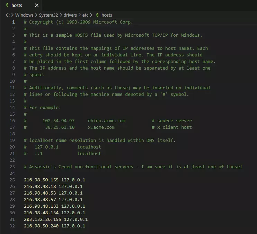Click the hosts file name in breadcrumbs
Viewport: 257px width, 234px height.
[x=107, y=15]
